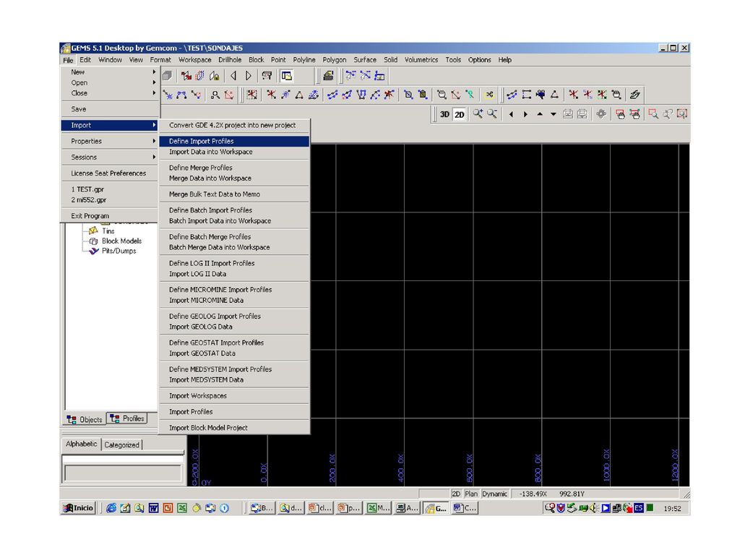This screenshot has width=740, height=555.
Task: Click the Plan status bar field
Action: tap(471, 494)
